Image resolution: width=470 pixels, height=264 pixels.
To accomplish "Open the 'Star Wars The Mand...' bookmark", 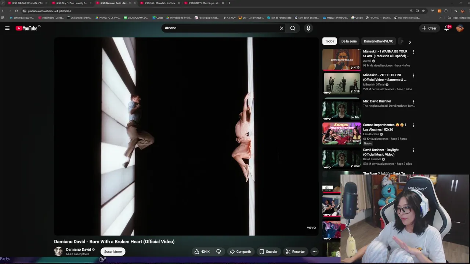I will 407,18.
